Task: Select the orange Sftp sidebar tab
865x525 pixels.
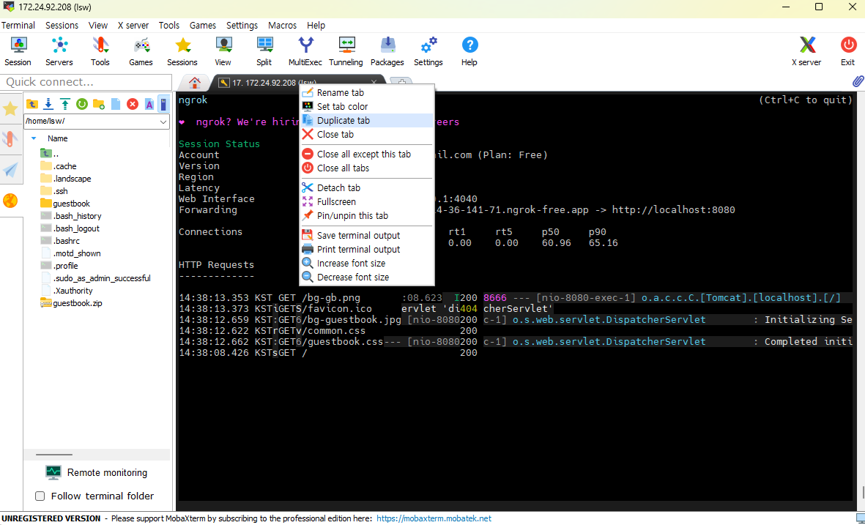Action: tap(10, 201)
